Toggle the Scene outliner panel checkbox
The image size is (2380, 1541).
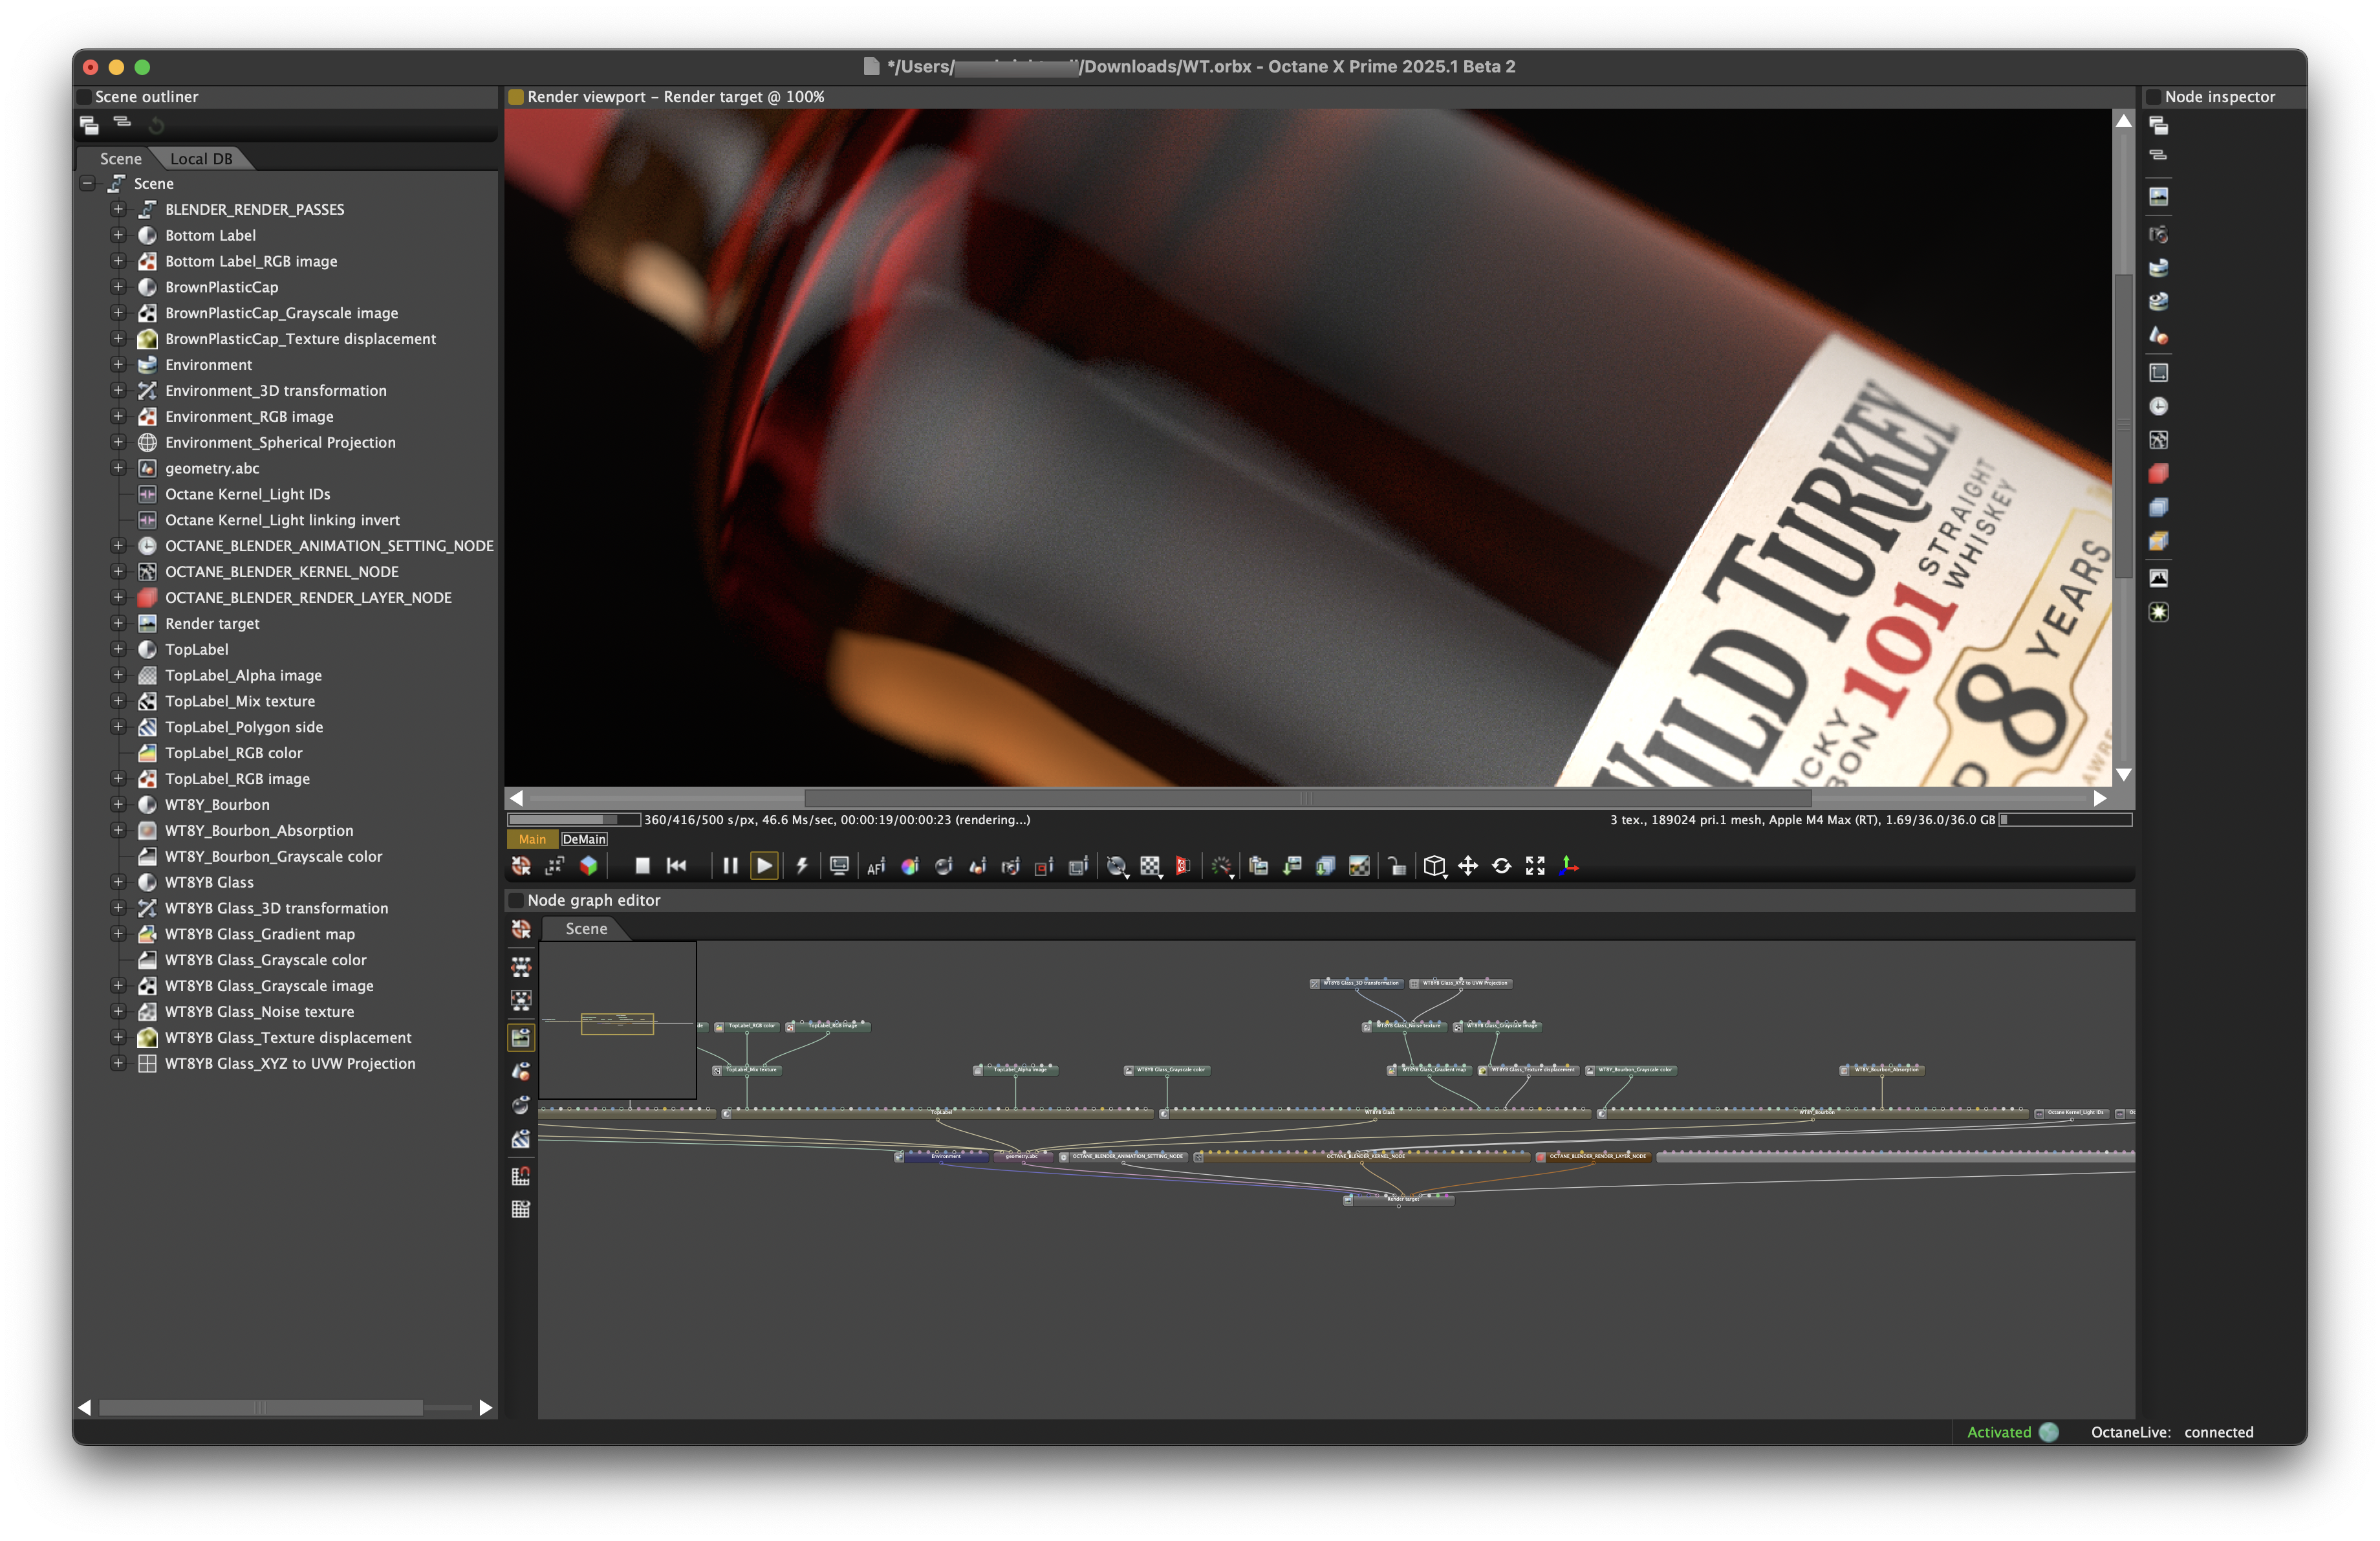(x=85, y=97)
